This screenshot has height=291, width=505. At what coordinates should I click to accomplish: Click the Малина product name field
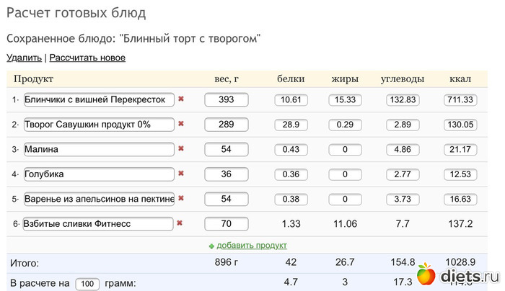point(99,149)
